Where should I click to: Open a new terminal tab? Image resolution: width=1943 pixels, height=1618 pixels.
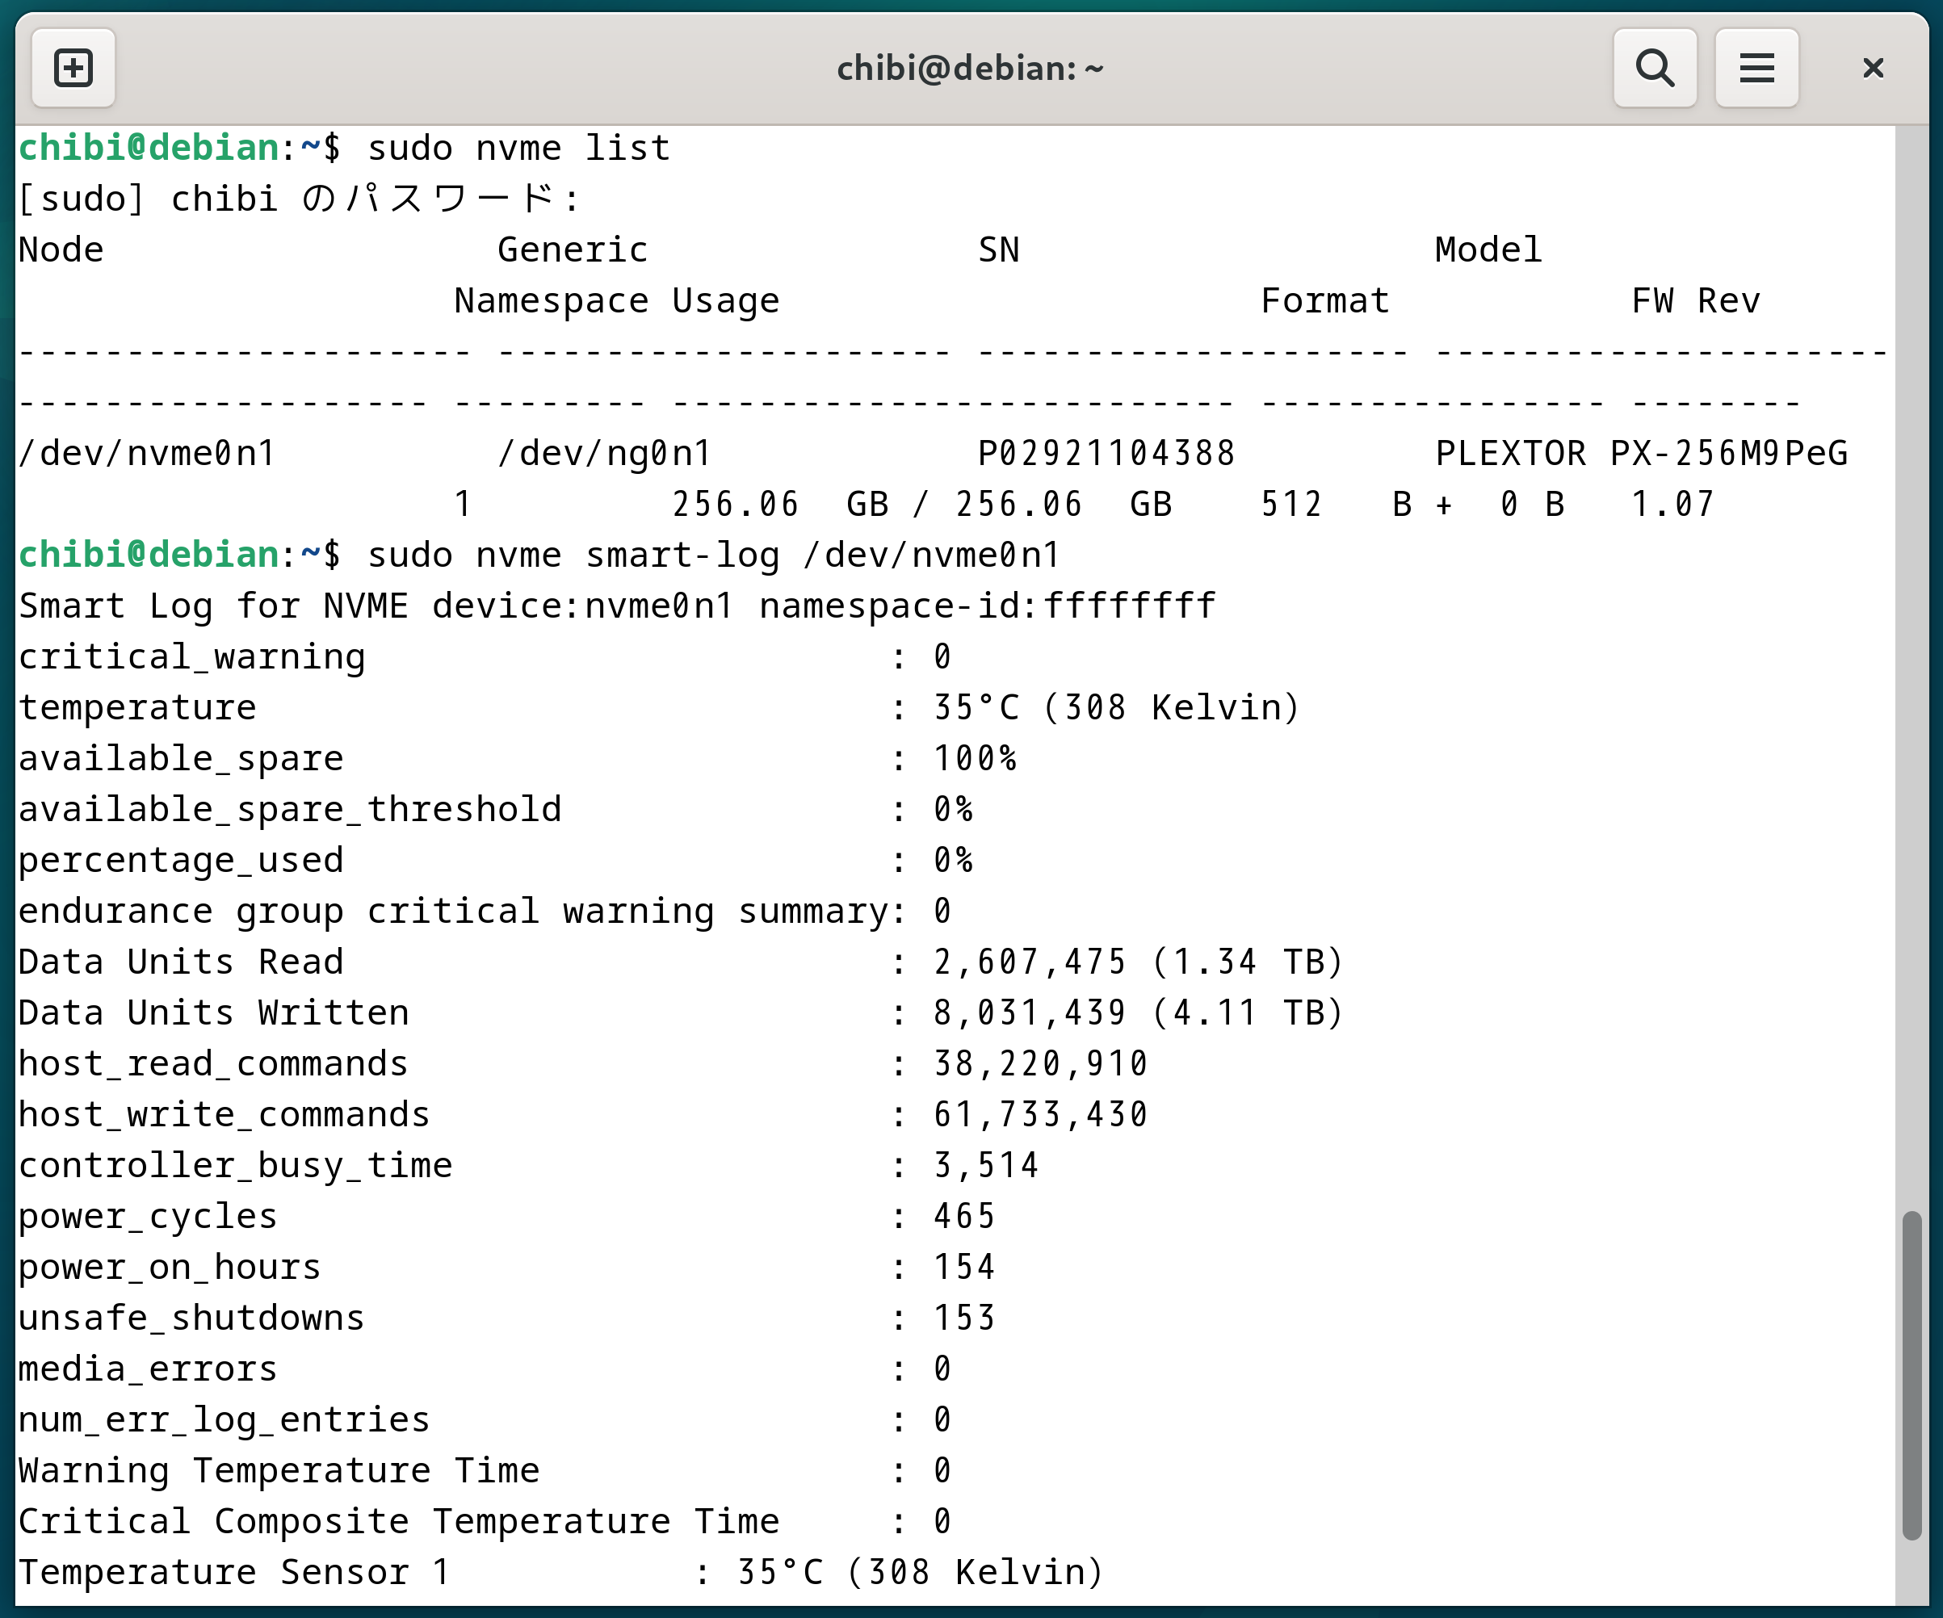point(73,69)
